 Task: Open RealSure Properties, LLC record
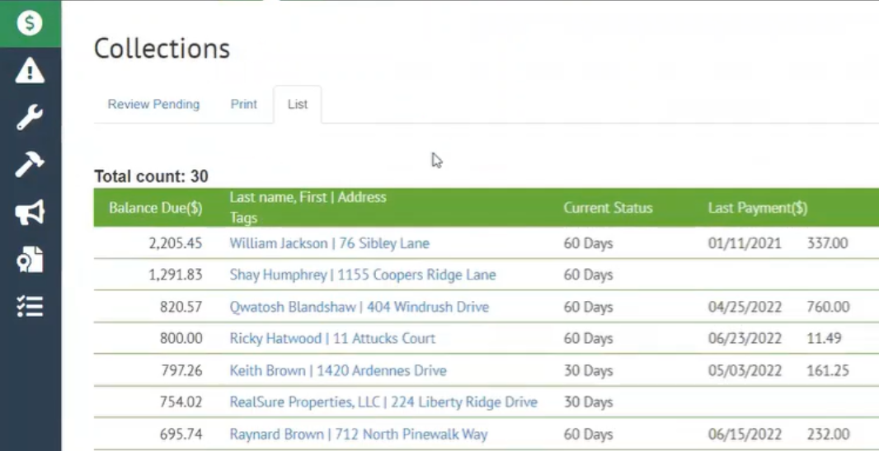[x=383, y=402]
